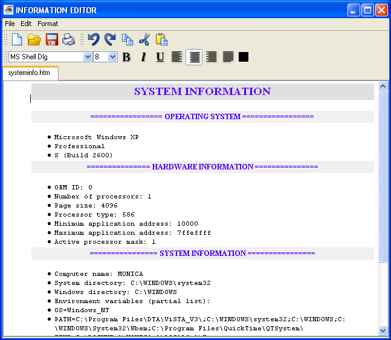Open a file with the folder icon
Screen dimensions: 391x340
[x=34, y=39]
